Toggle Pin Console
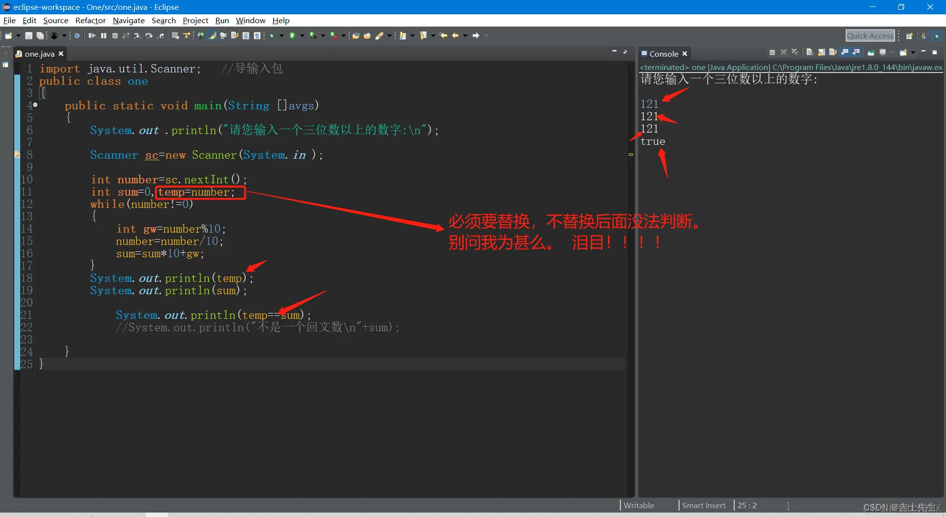Screen dimensions: 946x517 point(871,52)
